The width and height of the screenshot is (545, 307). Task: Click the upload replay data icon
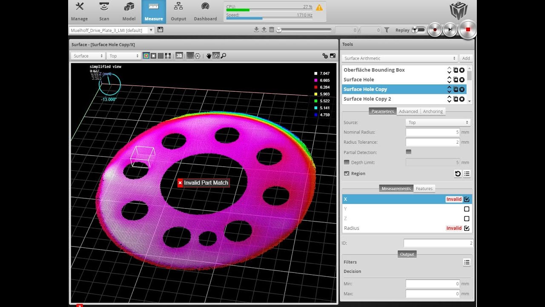click(x=264, y=30)
